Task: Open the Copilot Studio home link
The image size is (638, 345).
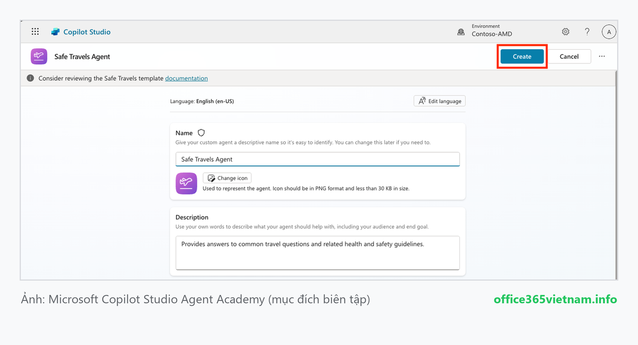Action: click(x=87, y=32)
